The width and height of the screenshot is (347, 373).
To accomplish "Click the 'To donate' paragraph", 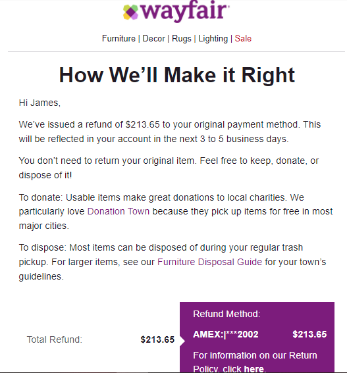I will coord(176,212).
